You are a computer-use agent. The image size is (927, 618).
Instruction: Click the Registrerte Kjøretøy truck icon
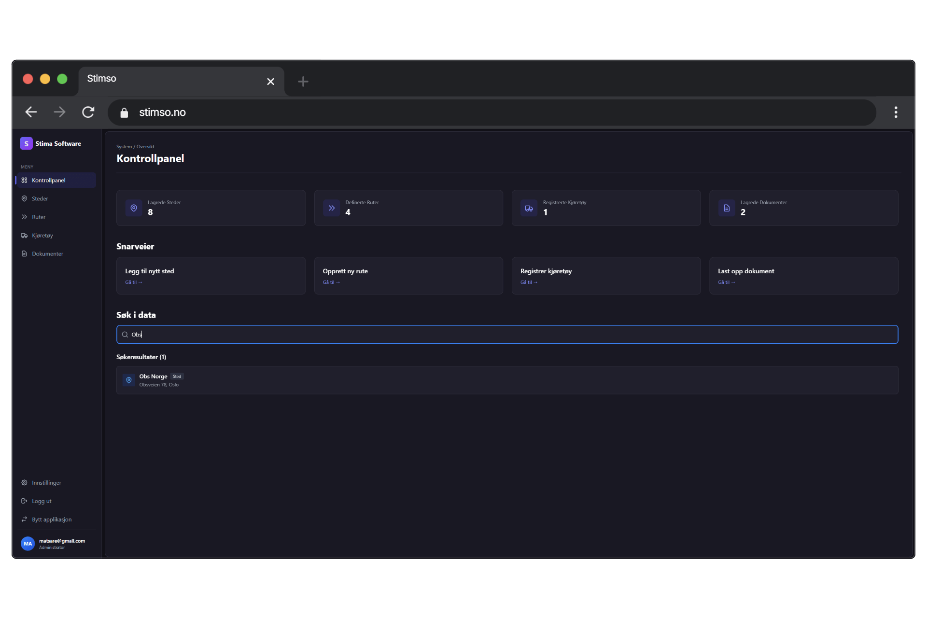(529, 208)
